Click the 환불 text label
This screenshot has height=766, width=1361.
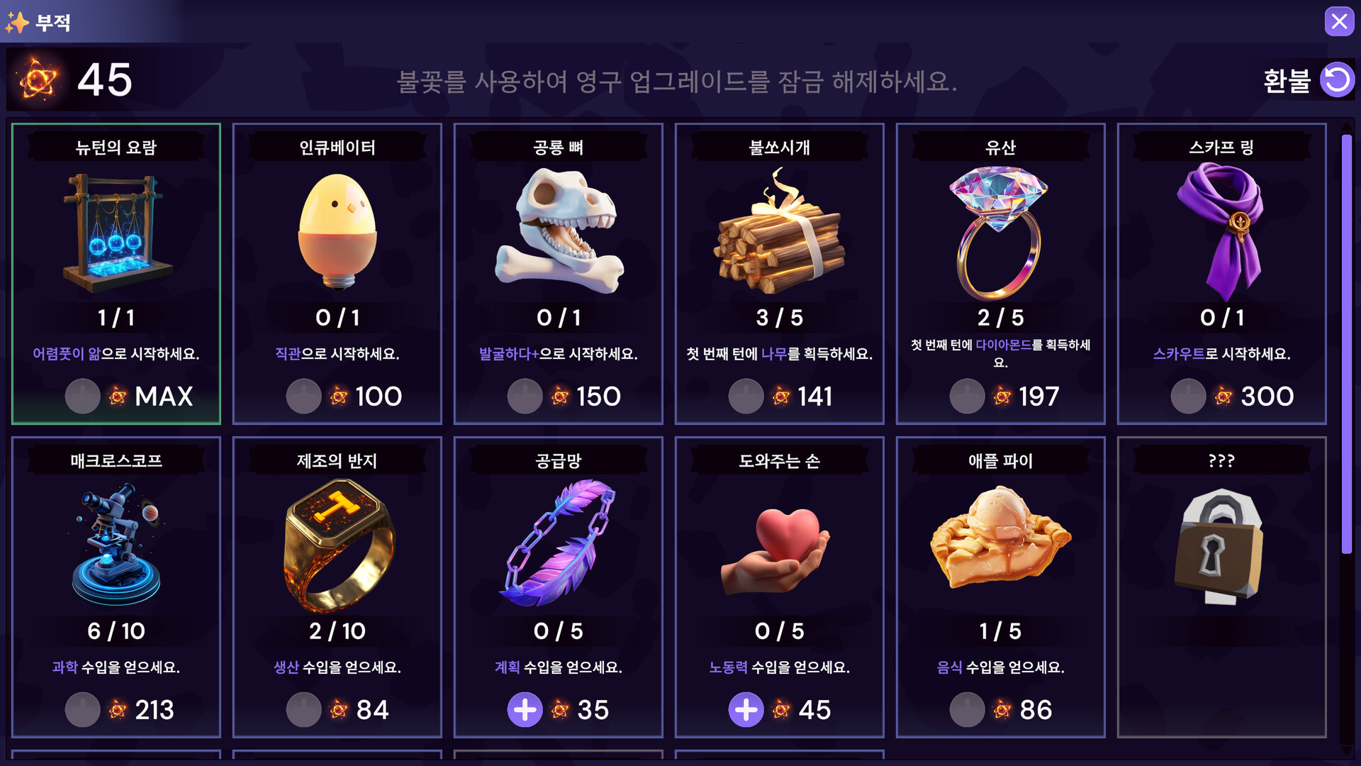pyautogui.click(x=1287, y=81)
